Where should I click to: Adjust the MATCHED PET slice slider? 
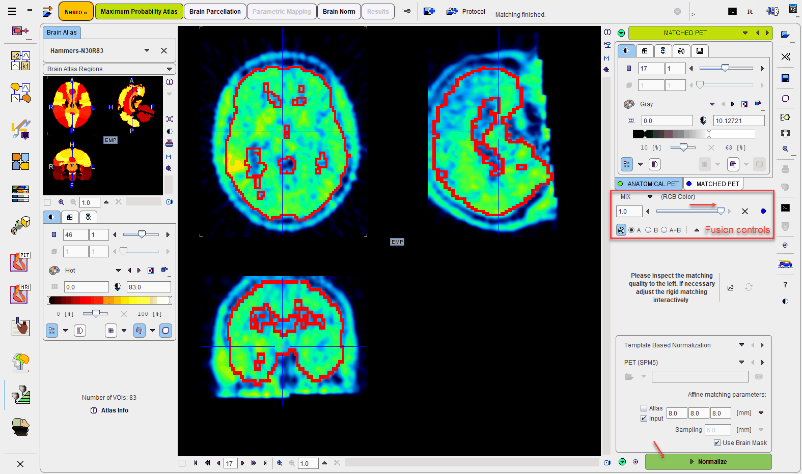[726, 68]
